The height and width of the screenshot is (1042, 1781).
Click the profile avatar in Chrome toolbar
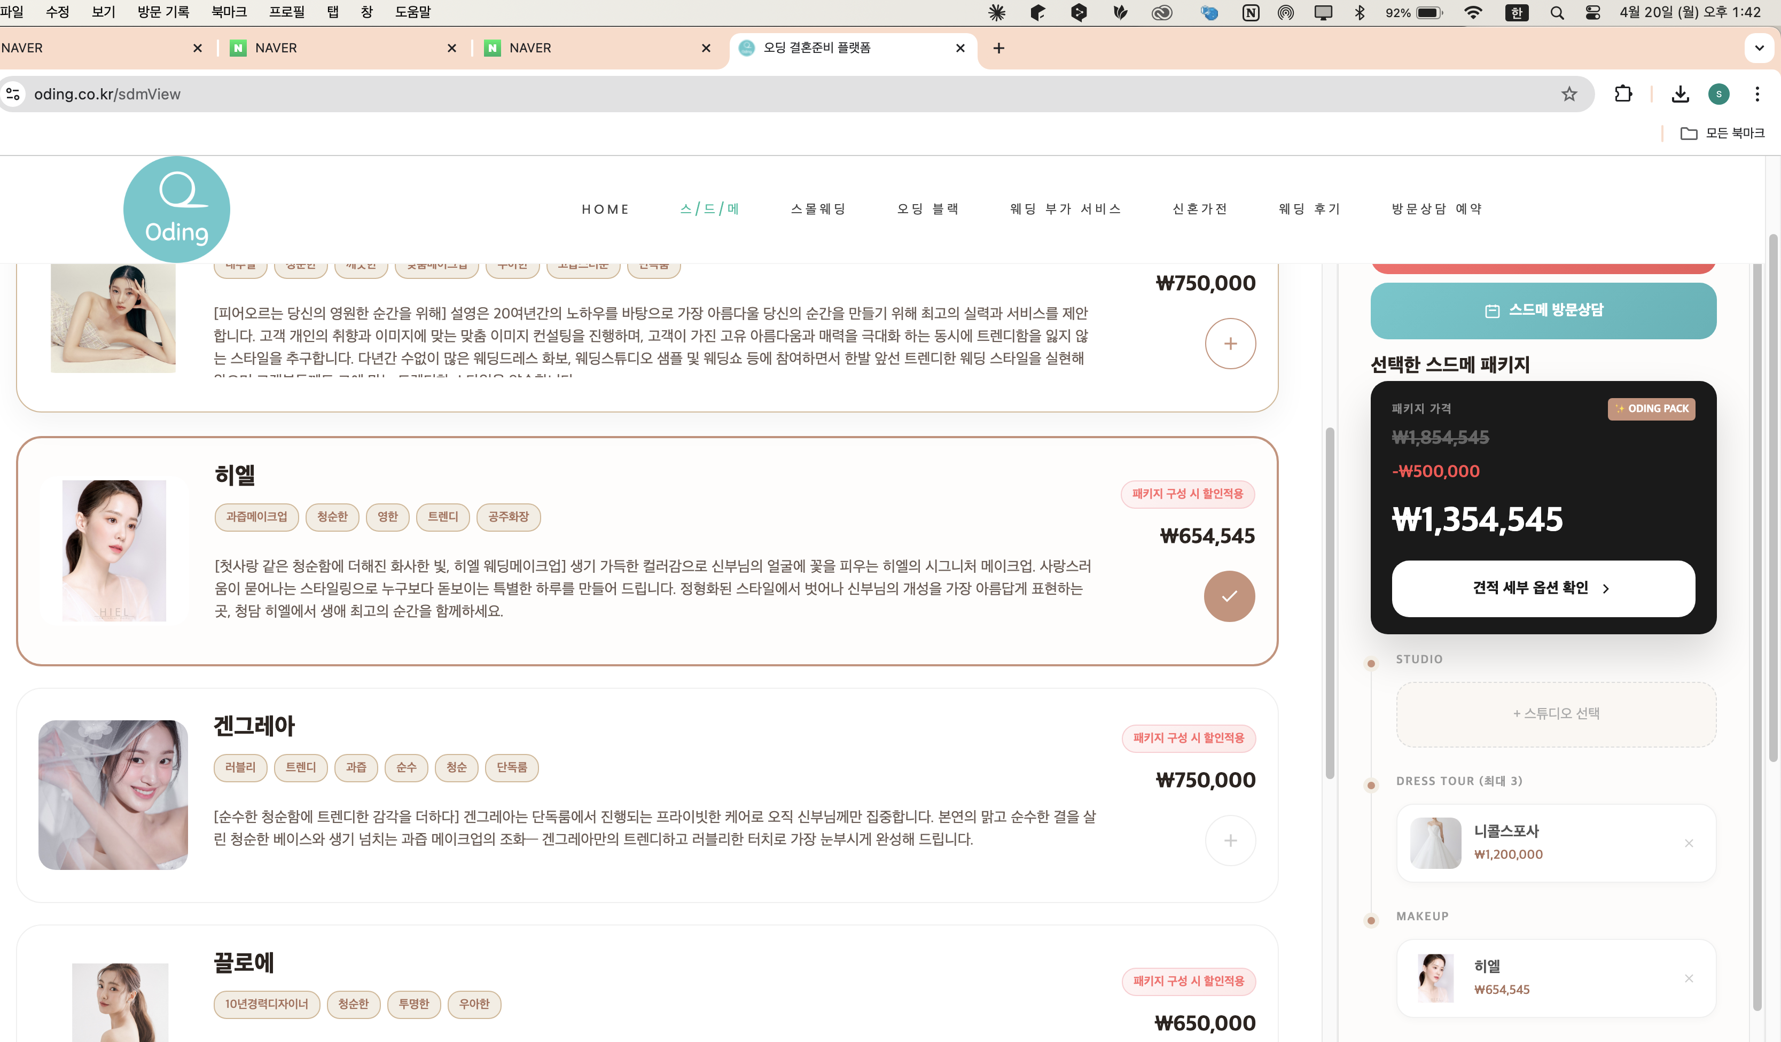1719,94
